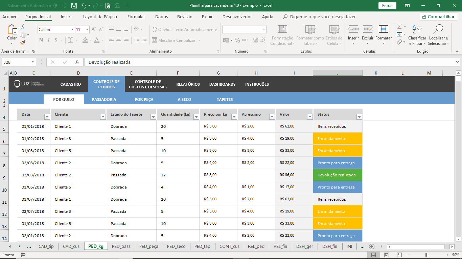462x259 pixels.
Task: Open the Estado do Tapete filter dropdown
Action: click(x=153, y=117)
